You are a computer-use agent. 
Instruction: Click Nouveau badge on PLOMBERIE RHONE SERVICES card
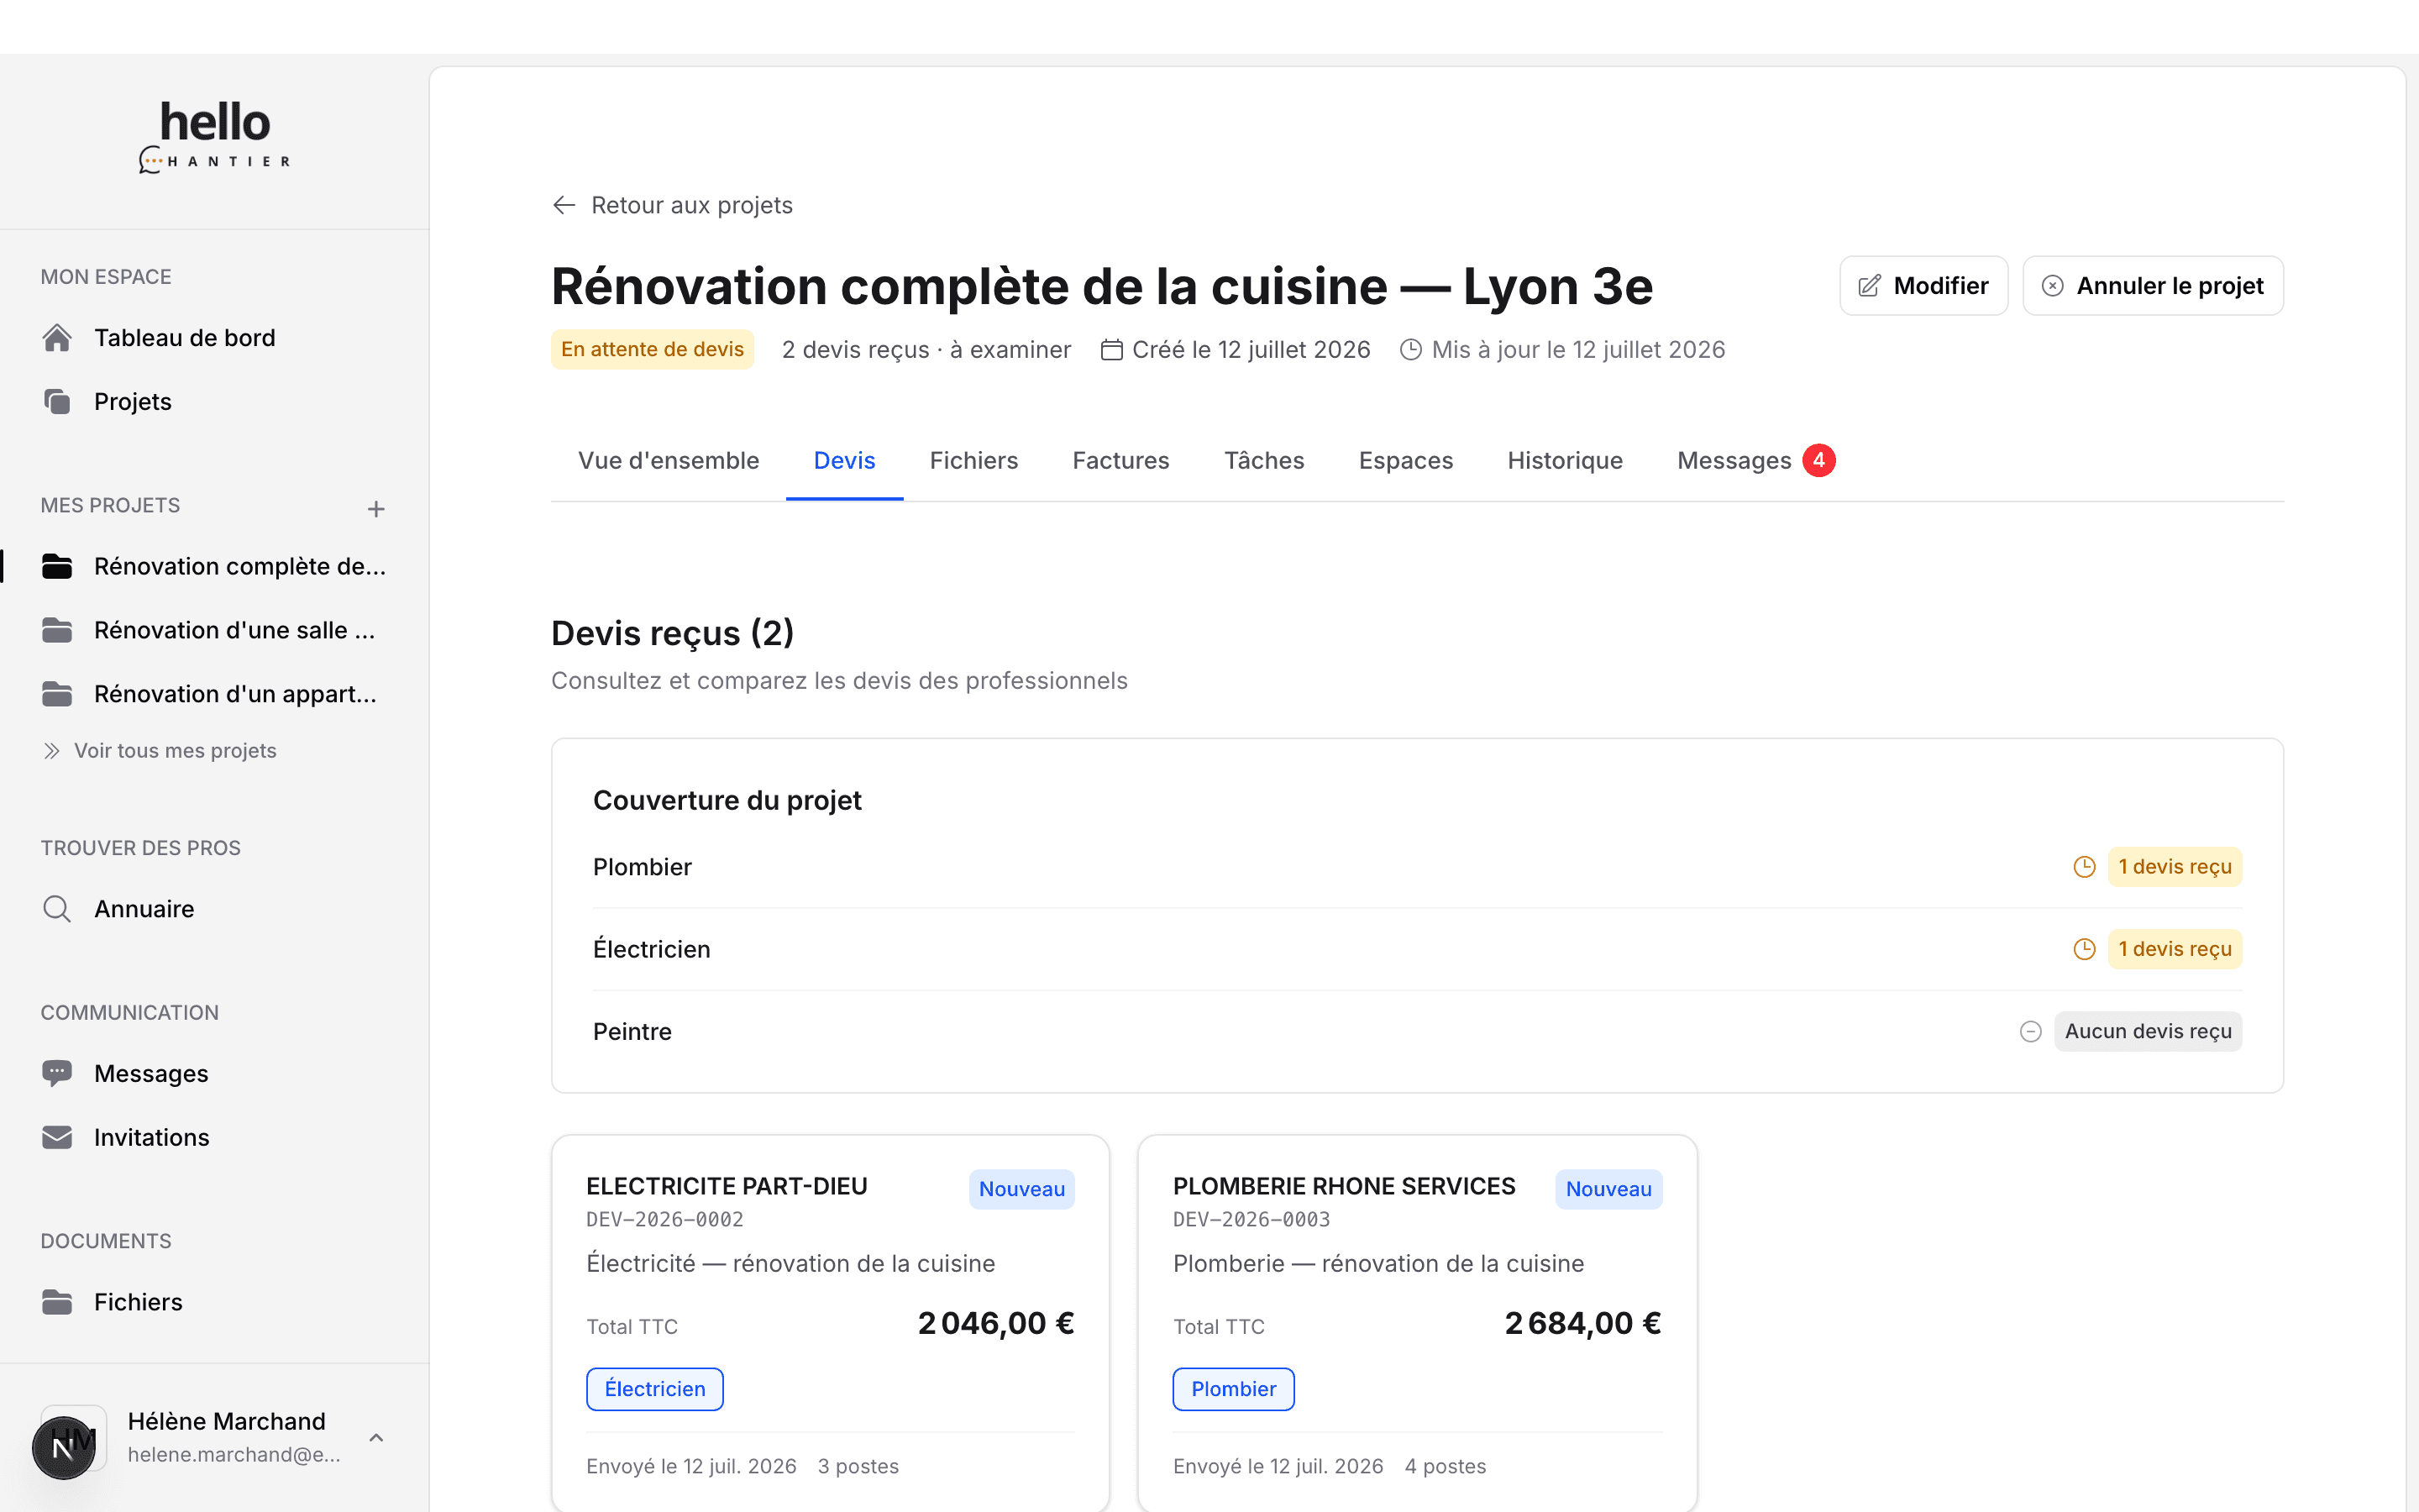click(x=1608, y=1189)
